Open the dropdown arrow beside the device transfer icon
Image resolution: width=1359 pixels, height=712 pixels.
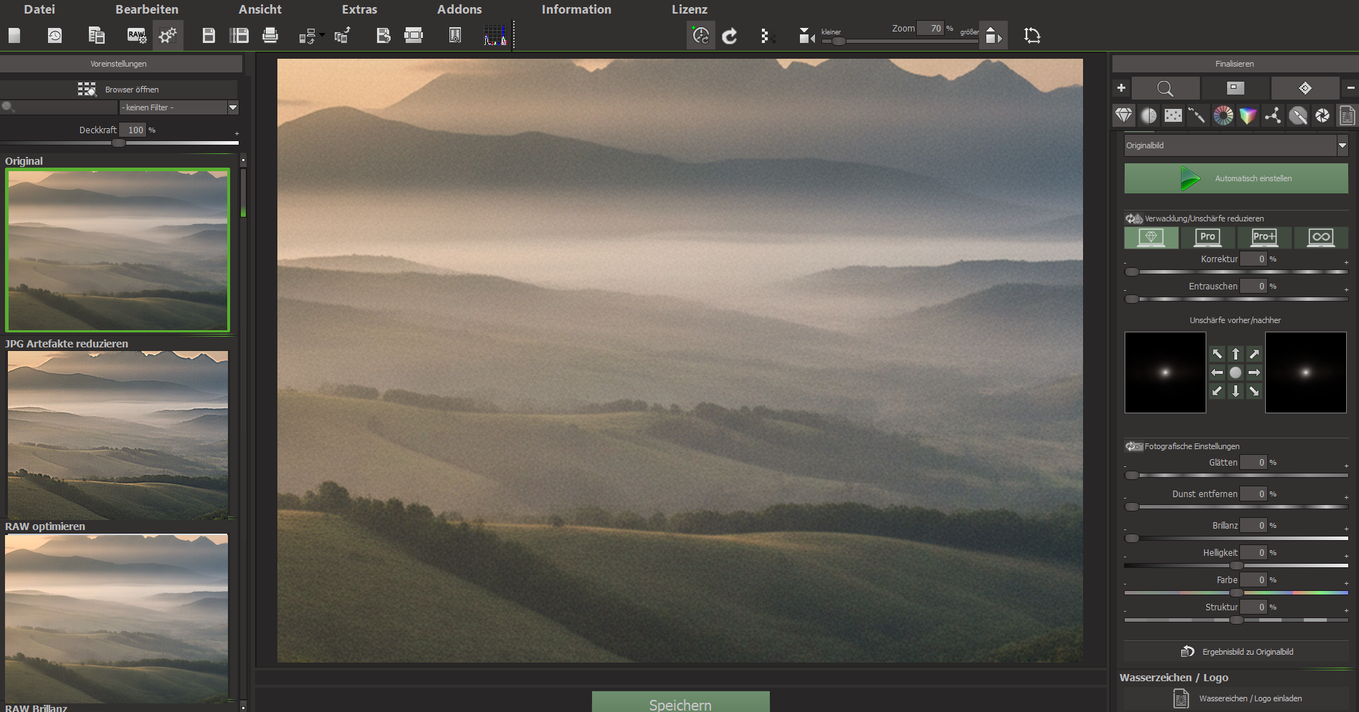[x=323, y=34]
